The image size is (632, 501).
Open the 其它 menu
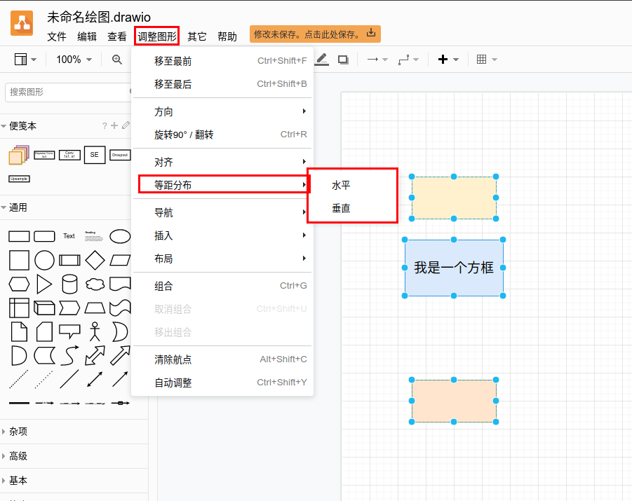click(196, 36)
